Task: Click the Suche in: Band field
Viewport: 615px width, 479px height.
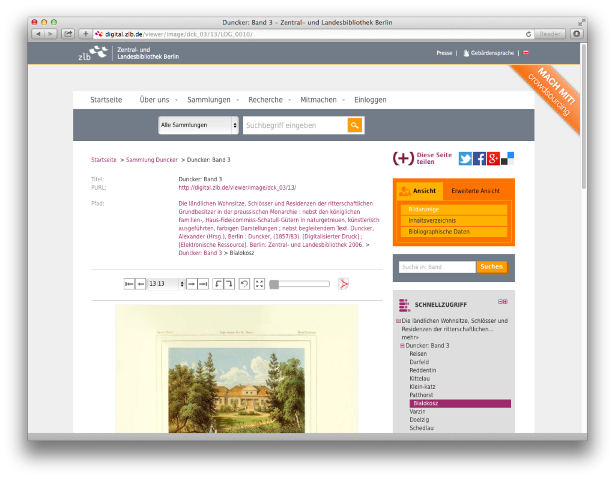Action: (x=437, y=267)
